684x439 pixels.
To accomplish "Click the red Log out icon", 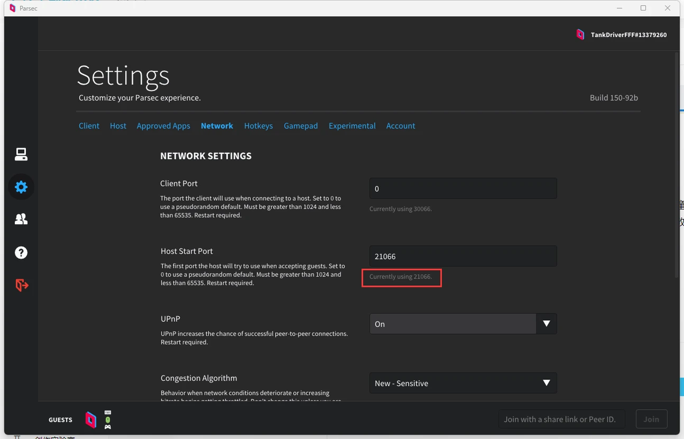I will click(22, 285).
